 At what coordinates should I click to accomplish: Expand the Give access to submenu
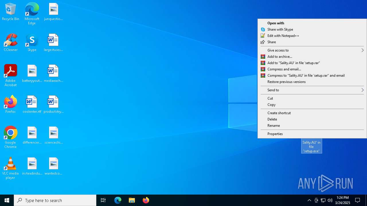pyautogui.click(x=312, y=50)
